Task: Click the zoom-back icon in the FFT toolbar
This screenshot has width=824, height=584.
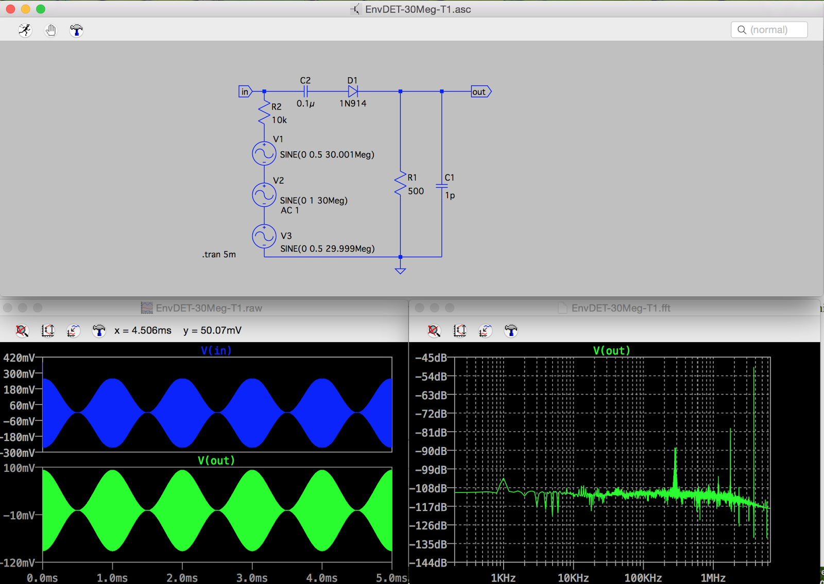Action: [x=485, y=331]
